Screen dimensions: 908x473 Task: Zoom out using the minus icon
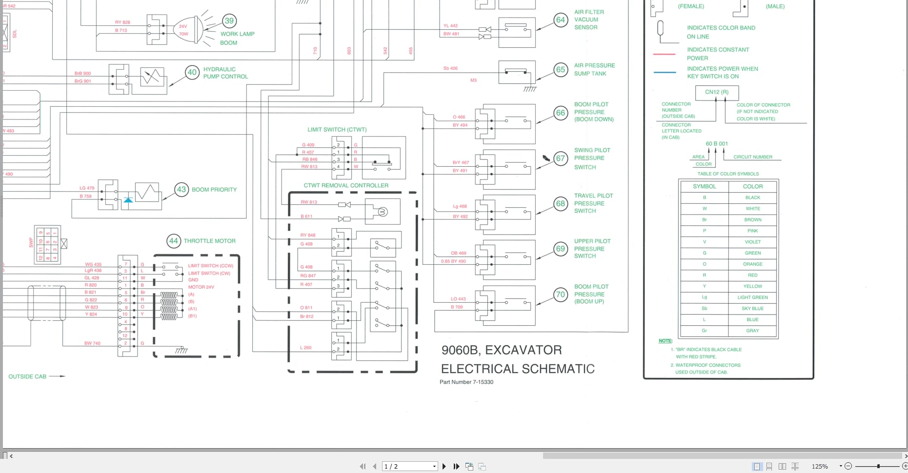tap(848, 466)
